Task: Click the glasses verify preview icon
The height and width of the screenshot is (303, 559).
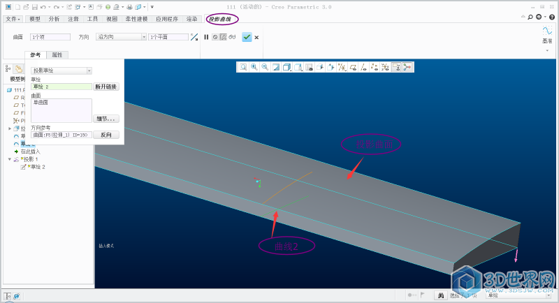Action: [232, 37]
